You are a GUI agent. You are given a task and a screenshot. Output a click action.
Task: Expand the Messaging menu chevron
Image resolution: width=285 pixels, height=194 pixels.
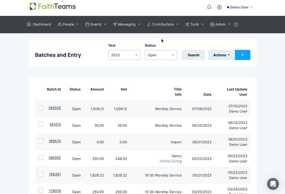coord(139,24)
